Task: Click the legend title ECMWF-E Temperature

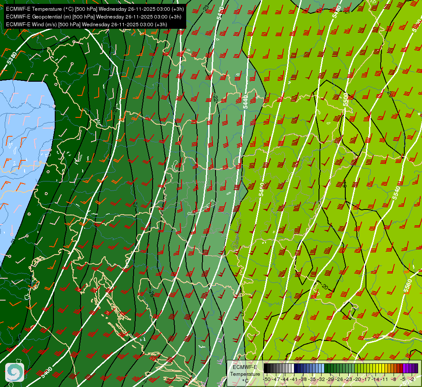Action: [x=245, y=370]
